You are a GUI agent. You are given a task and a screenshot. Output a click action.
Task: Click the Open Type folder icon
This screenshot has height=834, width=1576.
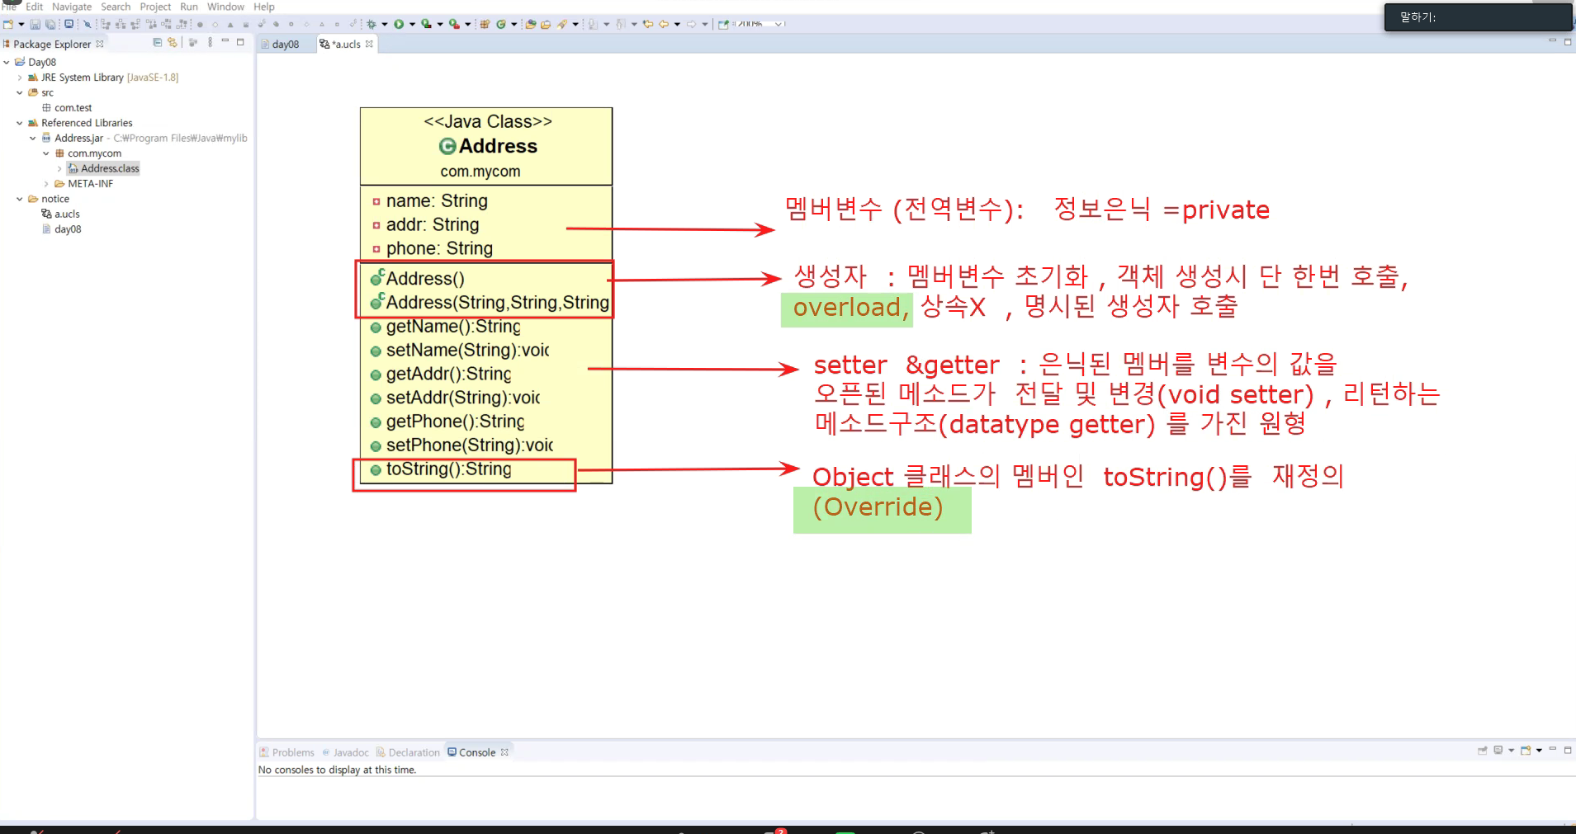tap(531, 24)
